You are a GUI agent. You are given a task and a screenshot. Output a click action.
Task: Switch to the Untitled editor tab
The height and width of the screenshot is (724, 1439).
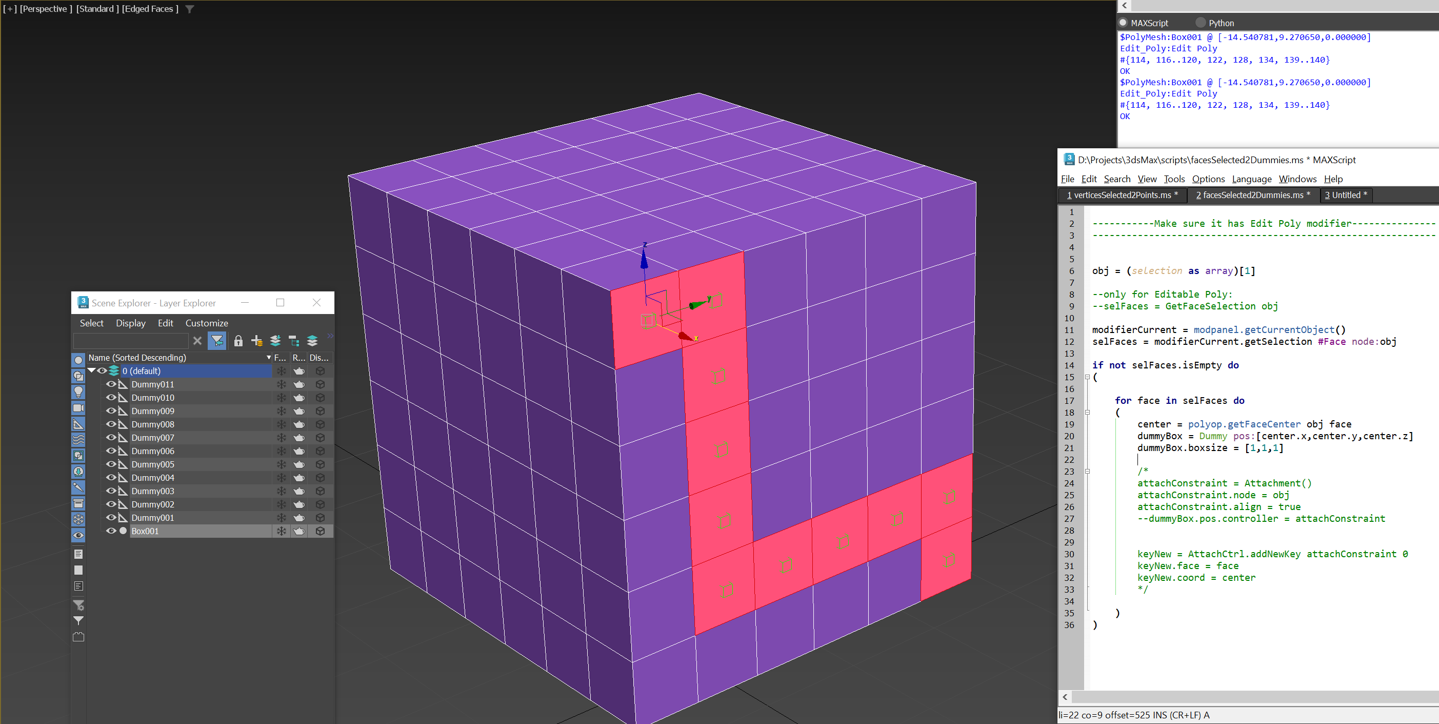(x=1346, y=195)
